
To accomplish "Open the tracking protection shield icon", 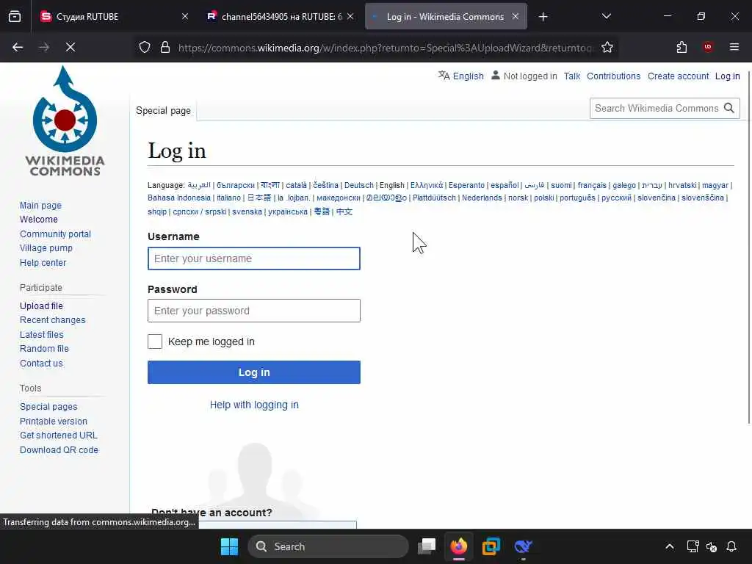I will (145, 47).
